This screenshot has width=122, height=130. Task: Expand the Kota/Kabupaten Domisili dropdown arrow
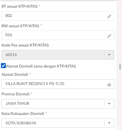point(109,123)
